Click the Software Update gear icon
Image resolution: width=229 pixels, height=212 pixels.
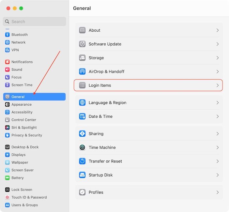(x=82, y=44)
